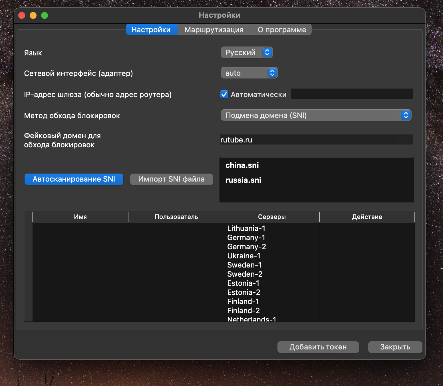
Task: Open the Маршрутизация tab
Action: (x=214, y=30)
